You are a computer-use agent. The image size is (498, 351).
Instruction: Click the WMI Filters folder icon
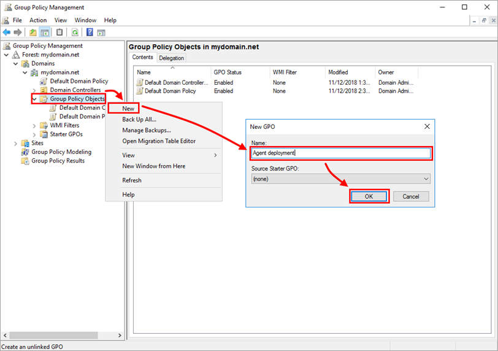click(44, 125)
